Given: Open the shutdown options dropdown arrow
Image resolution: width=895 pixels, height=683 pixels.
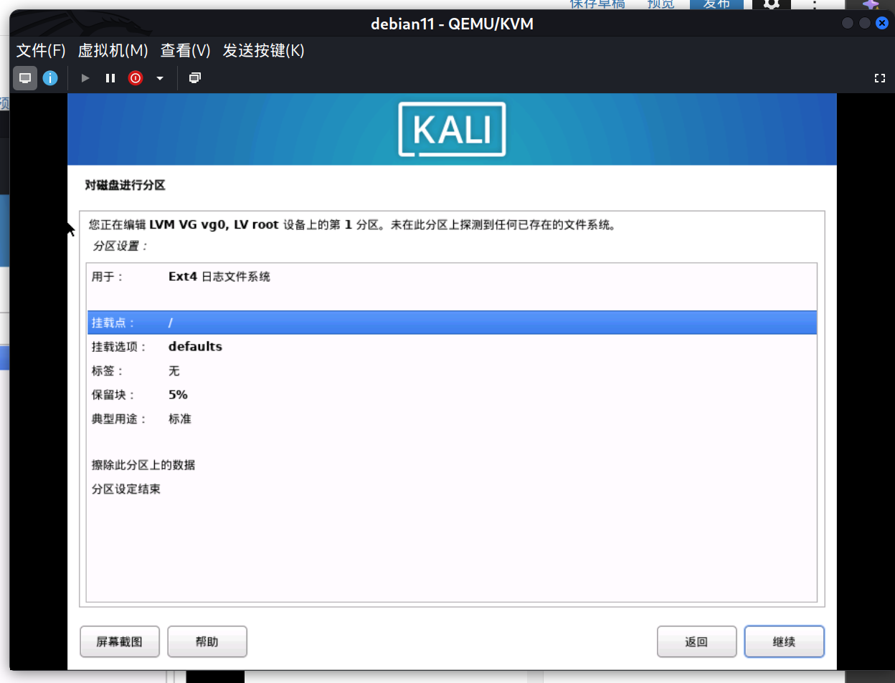Looking at the screenshot, I should coord(160,78).
